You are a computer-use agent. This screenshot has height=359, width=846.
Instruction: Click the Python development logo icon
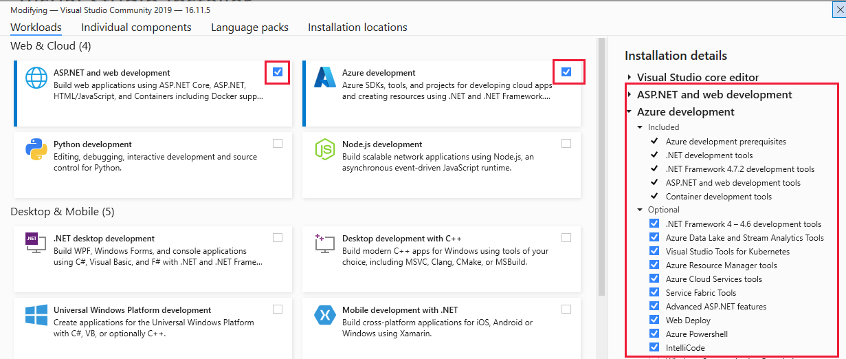pos(36,149)
